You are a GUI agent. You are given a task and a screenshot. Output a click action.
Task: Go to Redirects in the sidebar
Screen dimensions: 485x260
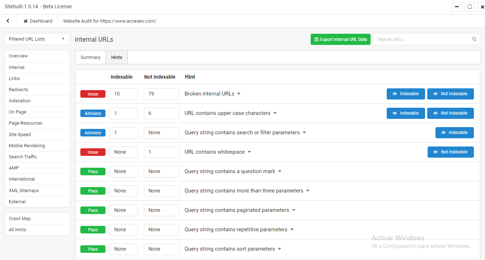click(37, 89)
